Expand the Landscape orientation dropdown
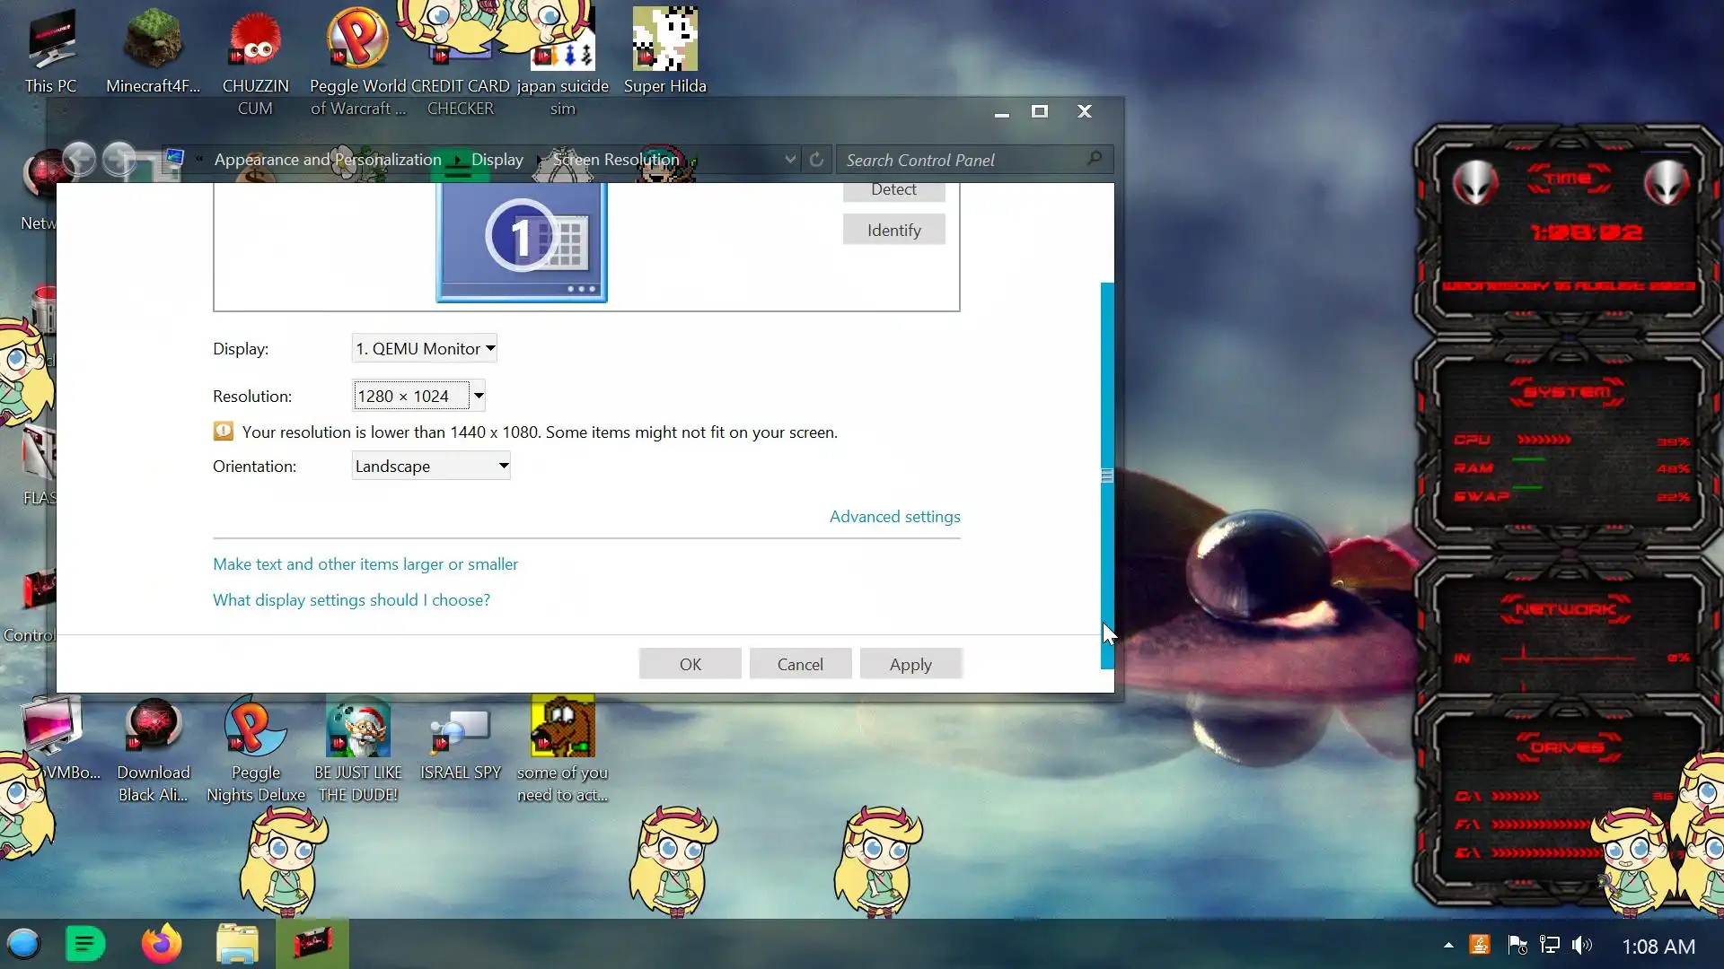Viewport: 1724px width, 969px height. (431, 466)
